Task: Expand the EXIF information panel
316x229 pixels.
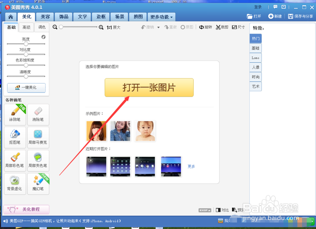Action: (204, 209)
